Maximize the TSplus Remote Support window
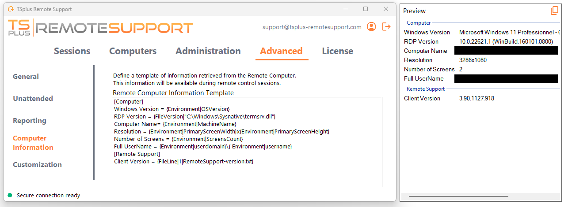The width and height of the screenshot is (568, 207). (x=366, y=9)
